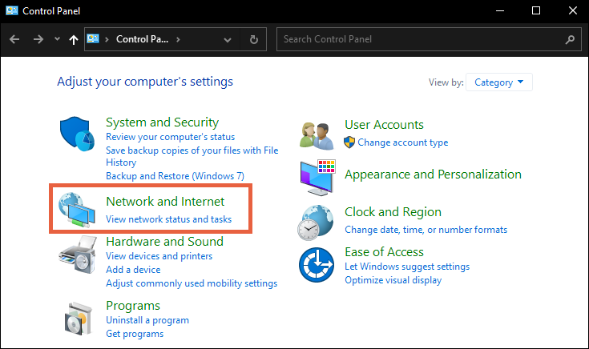
Task: Click the Clock and Region globe icon
Action: [x=317, y=222]
